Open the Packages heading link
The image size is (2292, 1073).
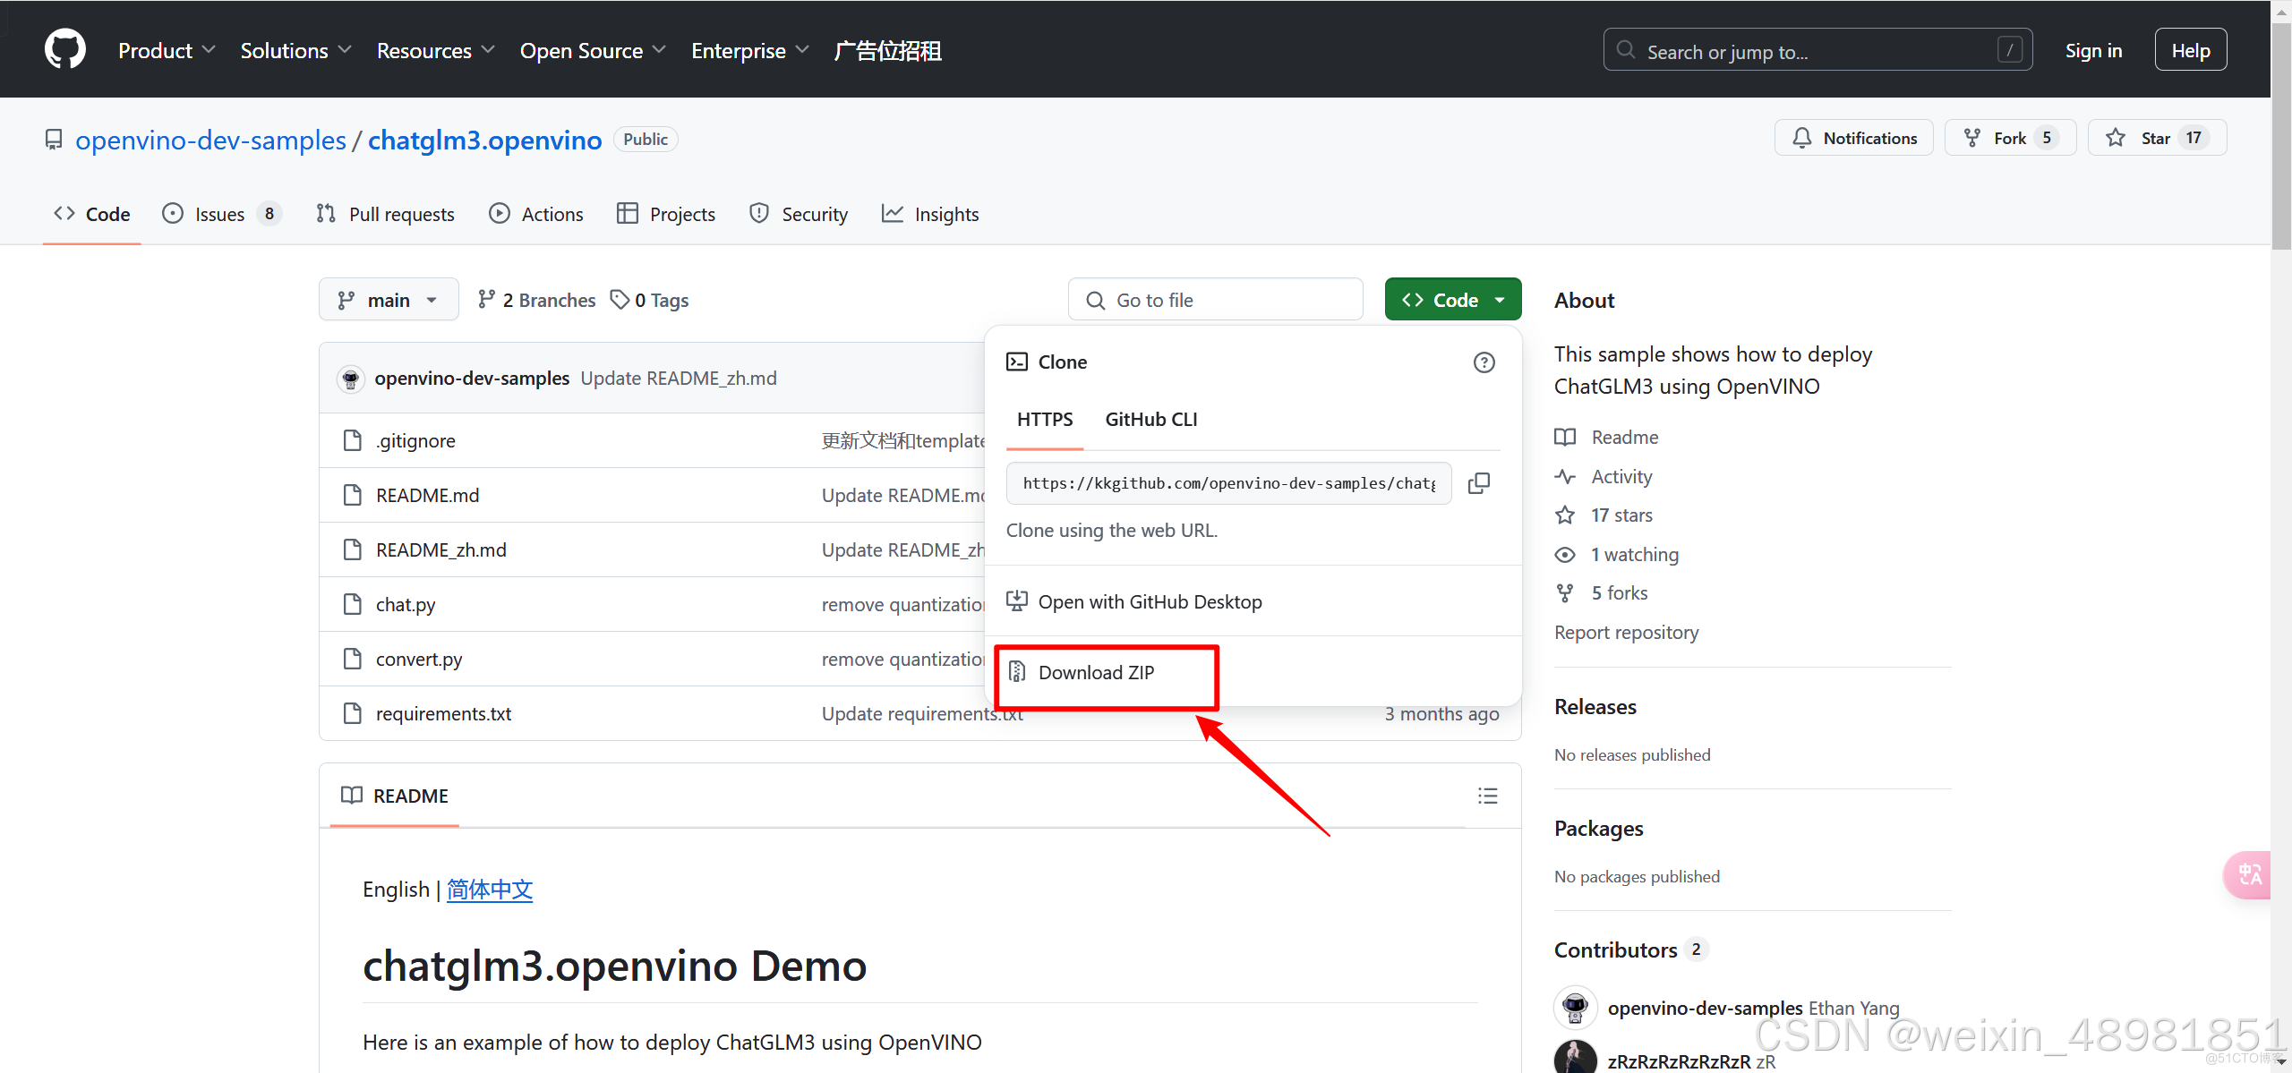click(1598, 828)
